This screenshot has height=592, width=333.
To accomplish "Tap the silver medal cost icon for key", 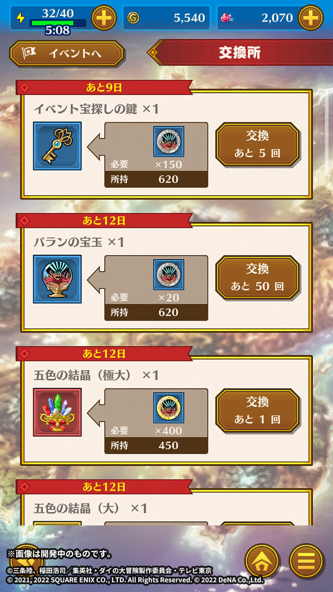I will [x=169, y=142].
